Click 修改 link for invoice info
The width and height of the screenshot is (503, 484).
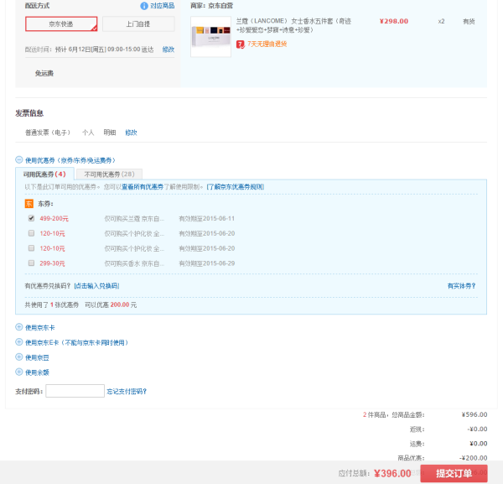point(131,133)
